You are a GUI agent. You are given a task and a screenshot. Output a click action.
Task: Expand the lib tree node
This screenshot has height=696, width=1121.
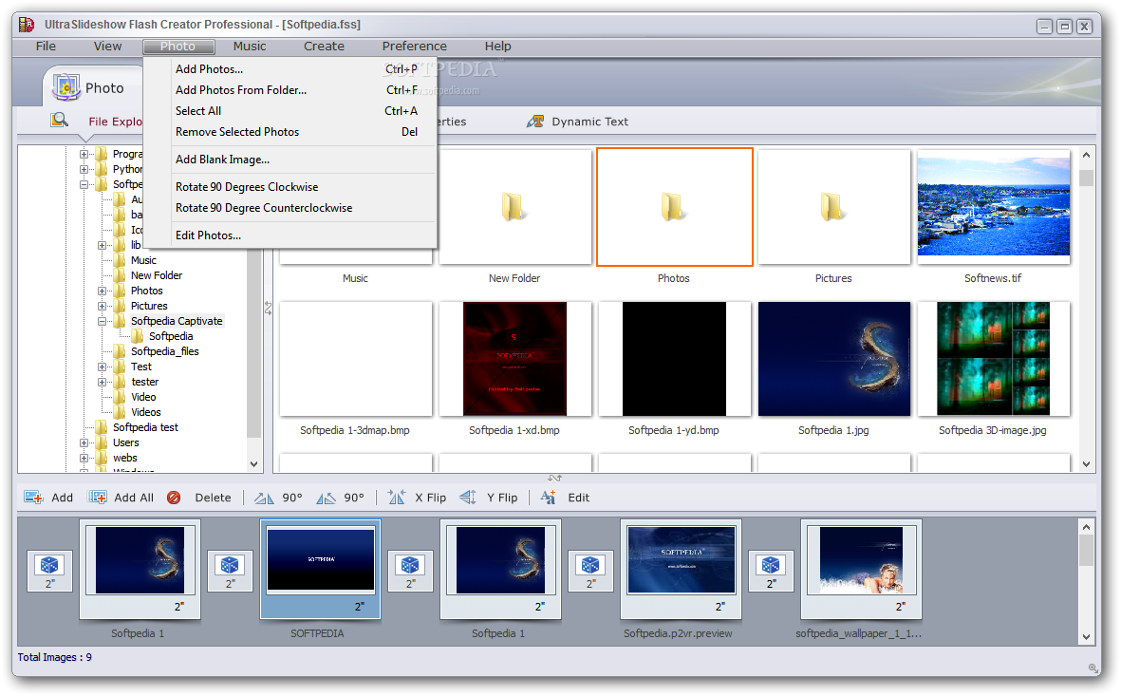(x=103, y=245)
